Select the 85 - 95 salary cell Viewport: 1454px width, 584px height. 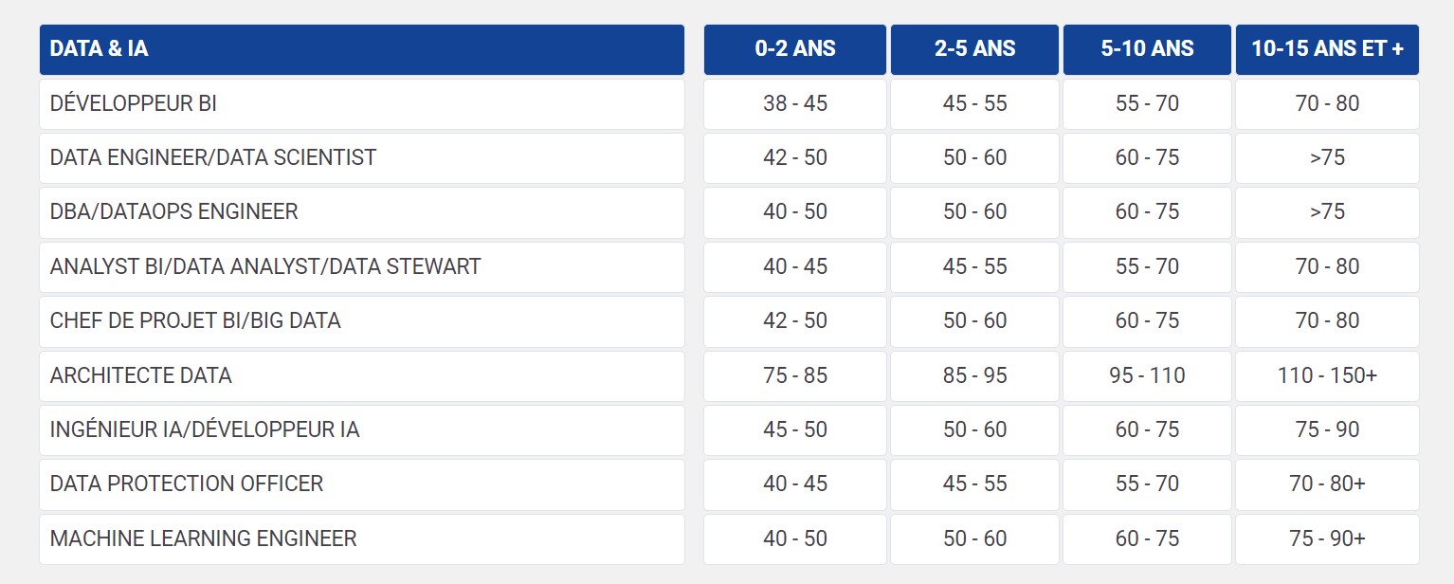pyautogui.click(x=974, y=376)
